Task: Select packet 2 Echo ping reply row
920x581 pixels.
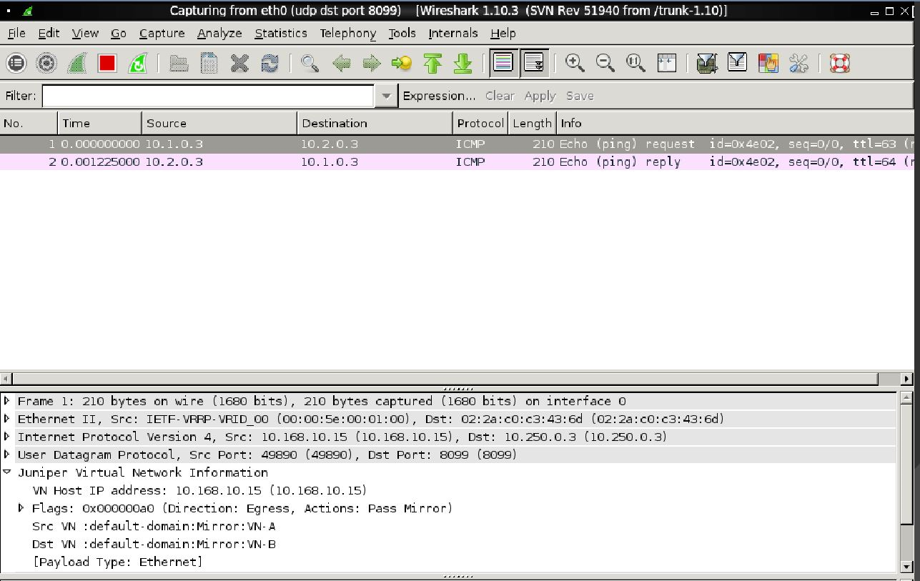Action: coord(457,162)
